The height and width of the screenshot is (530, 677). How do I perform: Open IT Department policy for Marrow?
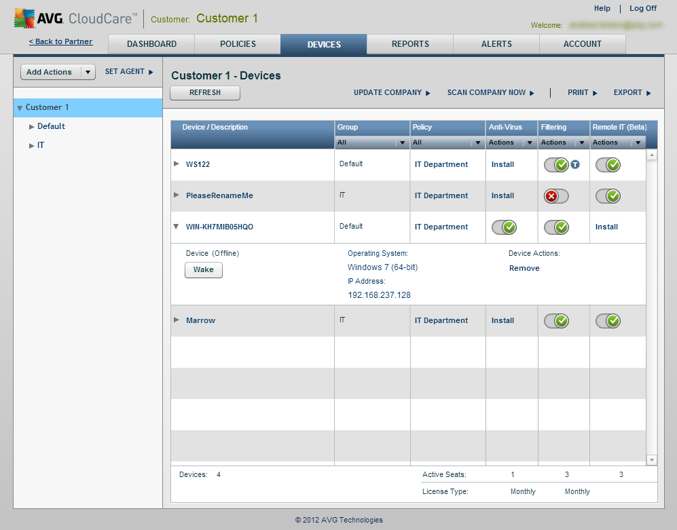point(441,320)
